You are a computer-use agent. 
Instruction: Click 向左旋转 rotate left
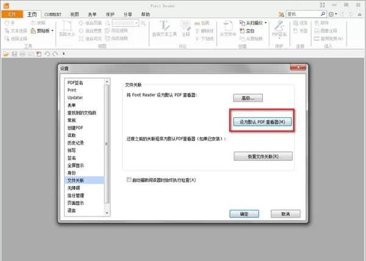tap(117, 30)
